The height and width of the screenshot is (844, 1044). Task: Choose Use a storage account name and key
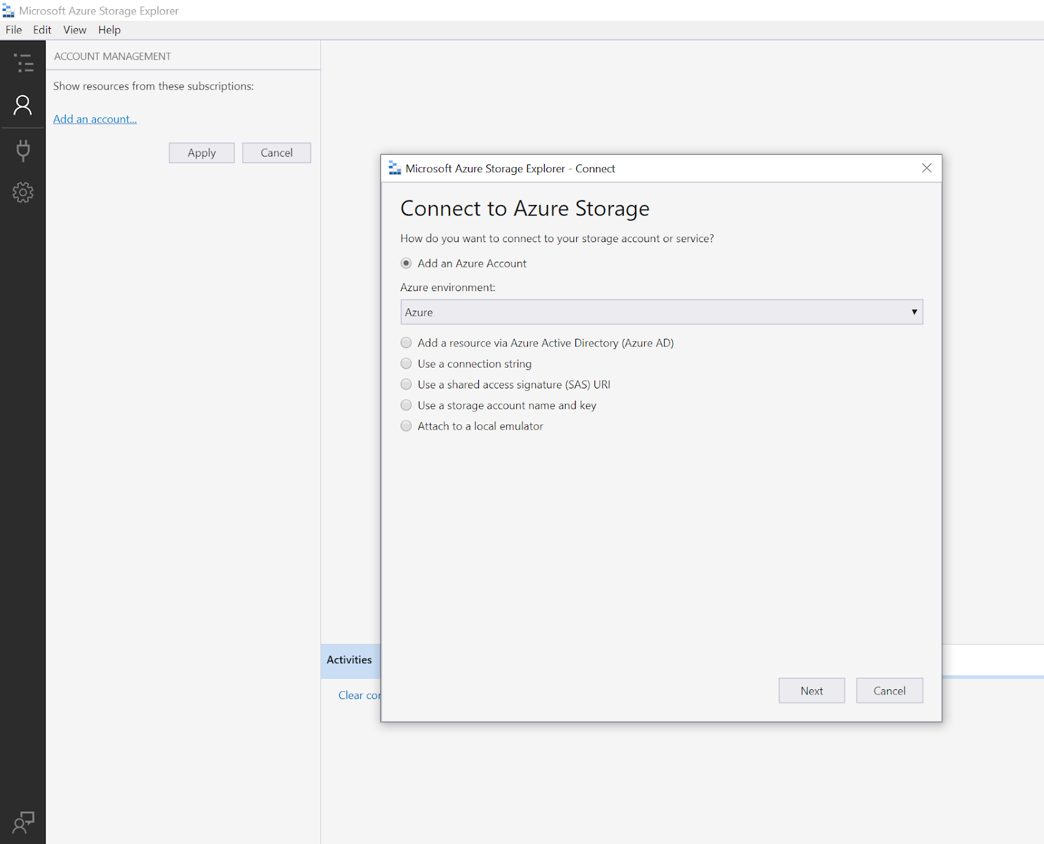[406, 405]
